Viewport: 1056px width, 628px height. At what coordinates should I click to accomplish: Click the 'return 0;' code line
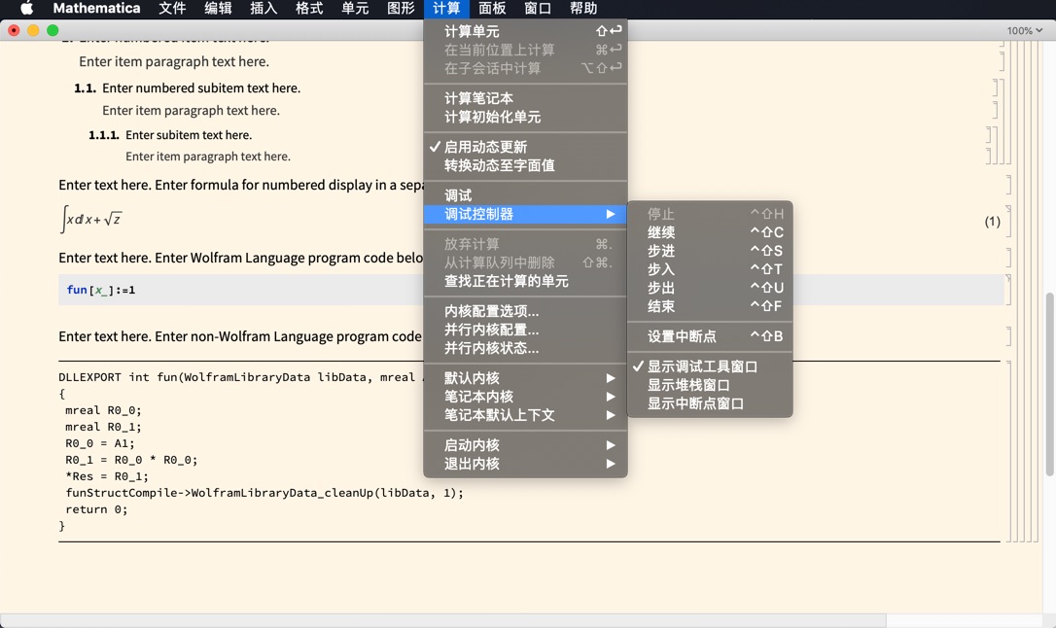[x=96, y=509]
